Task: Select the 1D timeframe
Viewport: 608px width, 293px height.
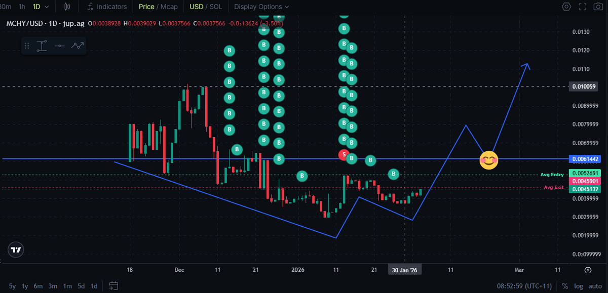Action: click(36, 7)
